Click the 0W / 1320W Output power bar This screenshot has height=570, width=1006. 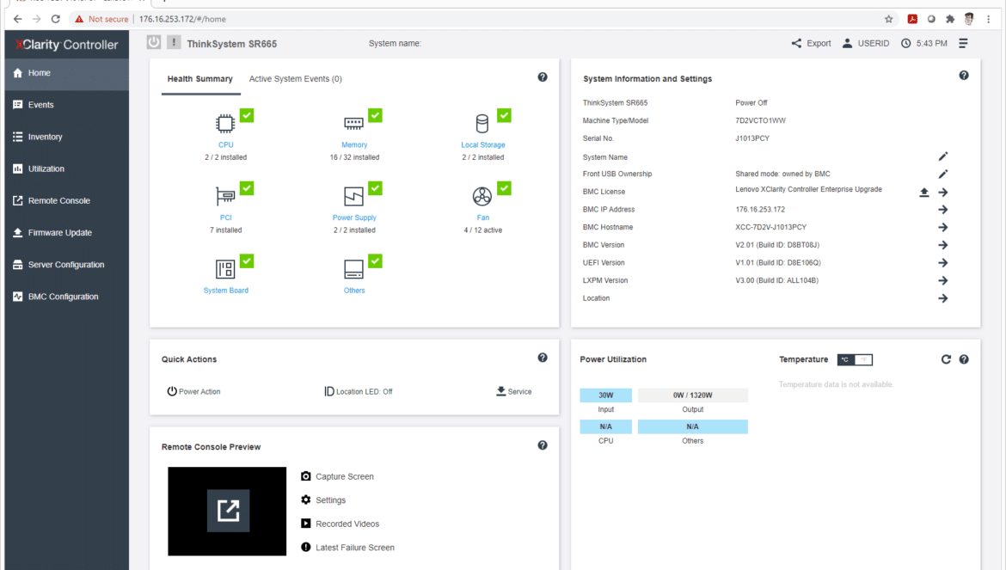point(693,395)
